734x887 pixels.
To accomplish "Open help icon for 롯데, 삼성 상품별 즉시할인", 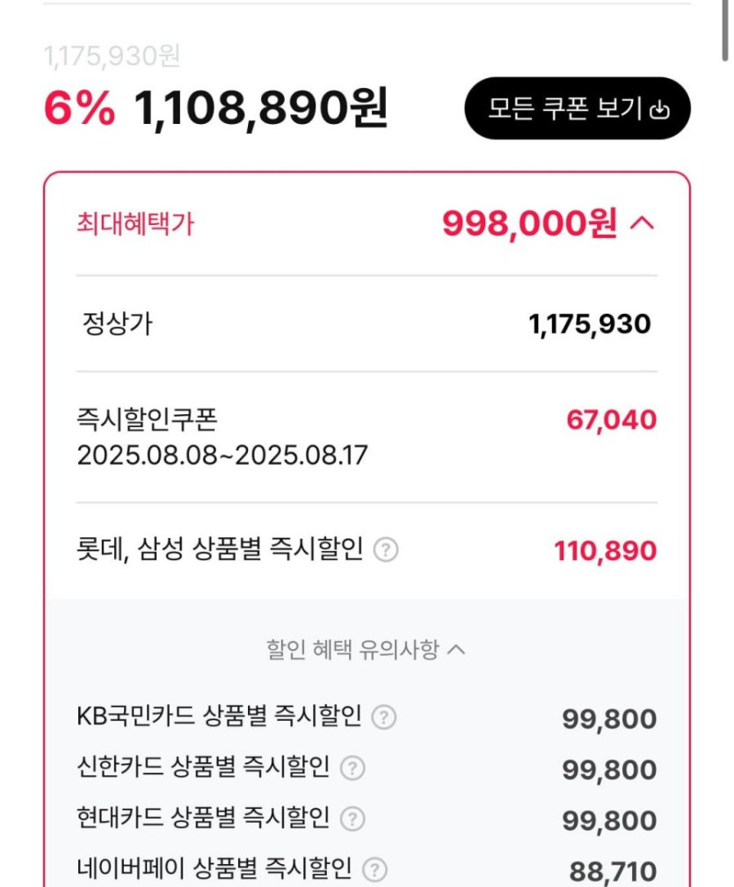I will point(386,550).
